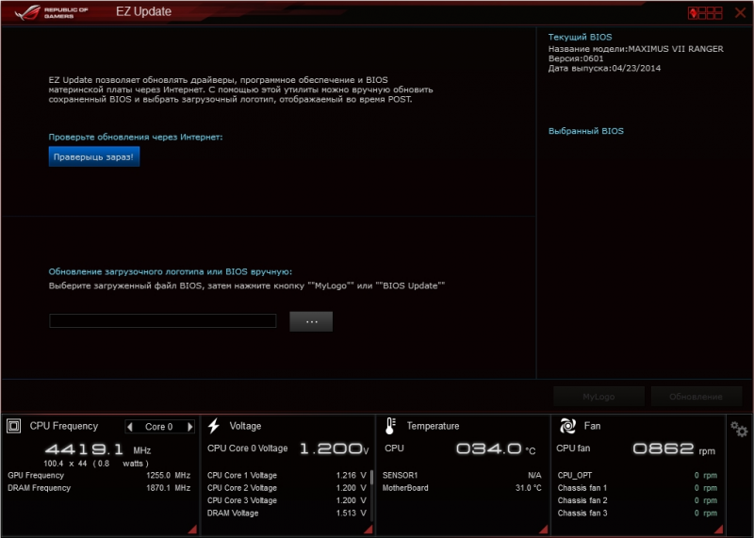Viewport: 754px width, 538px height.
Task: Switch to previous core with left arrow
Action: (129, 427)
